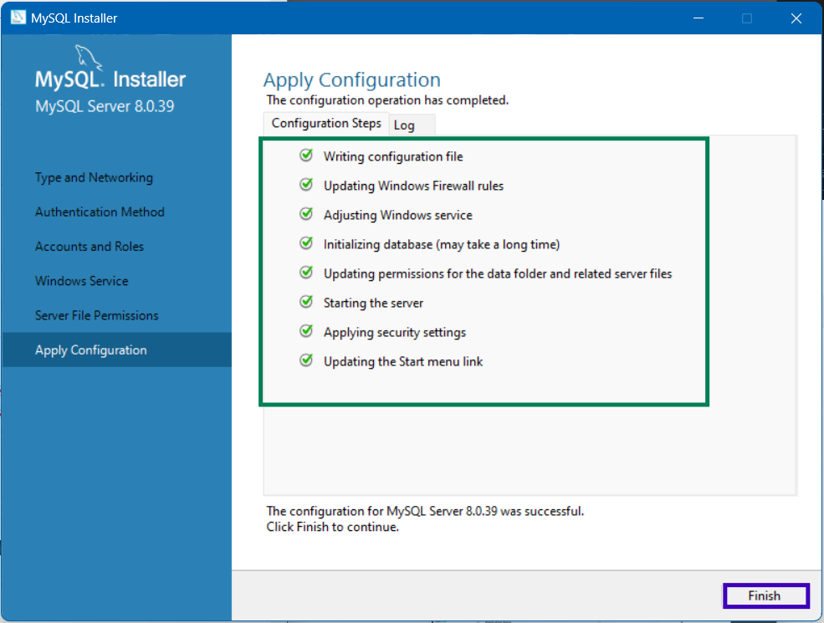Viewport: 824px width, 623px height.
Task: Click the MySQL dolphin logo in sidebar
Action: point(89,57)
